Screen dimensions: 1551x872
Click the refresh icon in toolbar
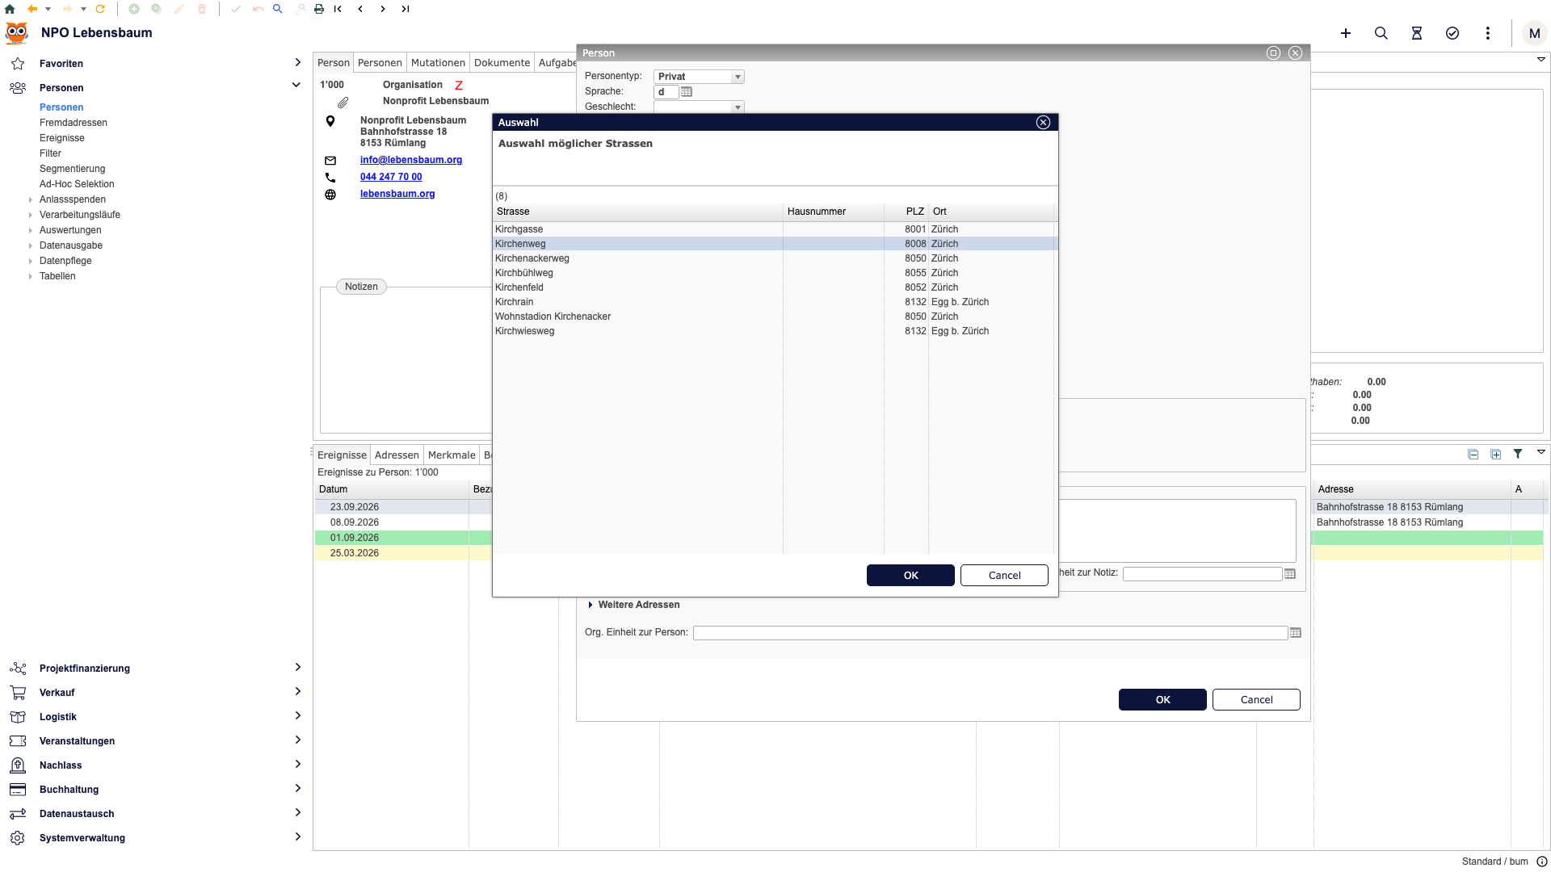tap(100, 9)
